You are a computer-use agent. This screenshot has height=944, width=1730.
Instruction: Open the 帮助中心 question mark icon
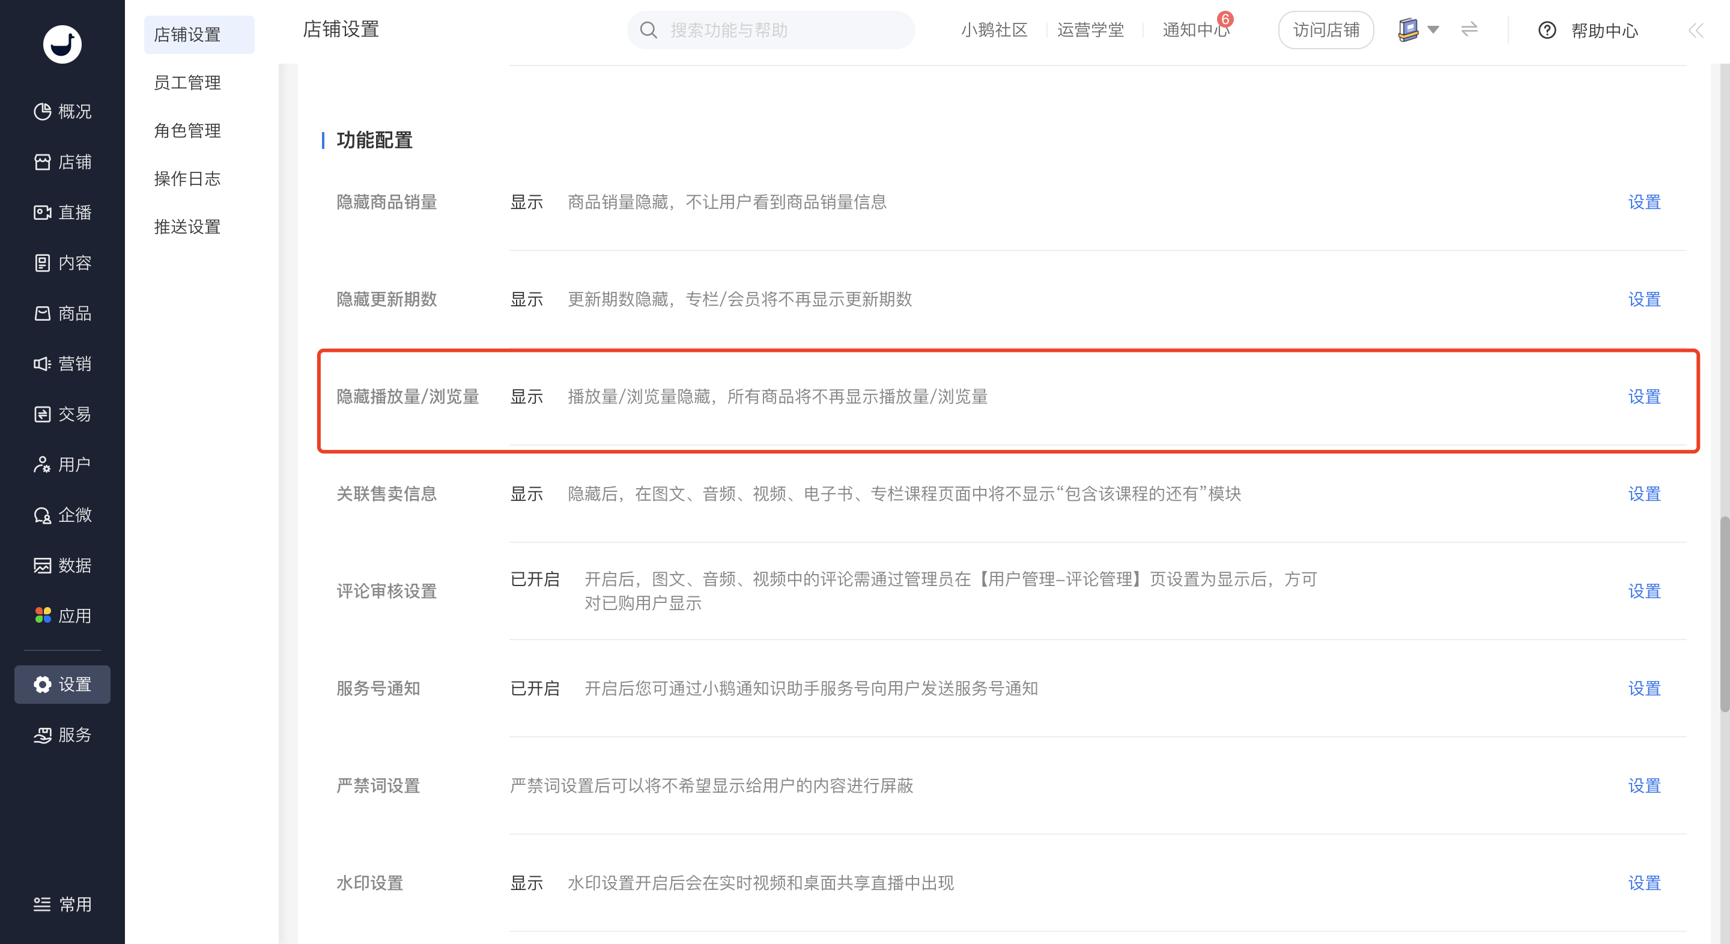pyautogui.click(x=1547, y=30)
